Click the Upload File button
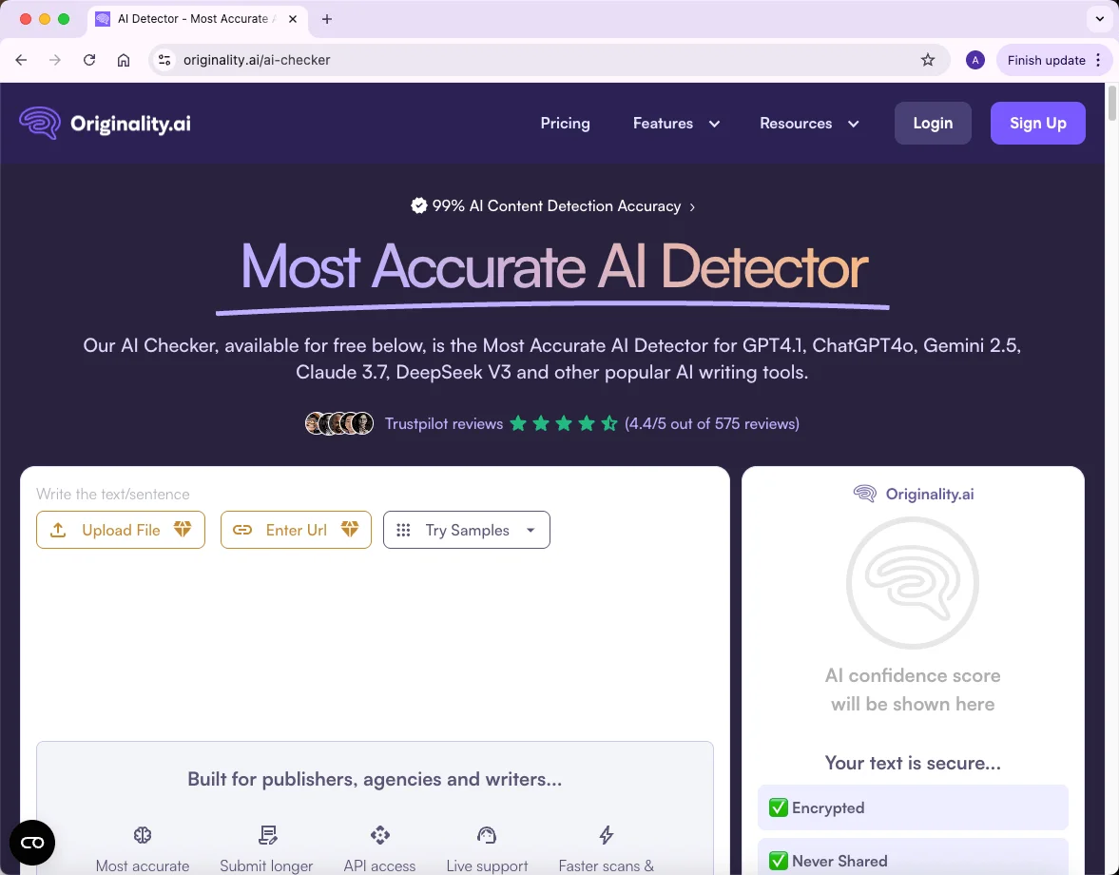1119x875 pixels. coord(121,530)
